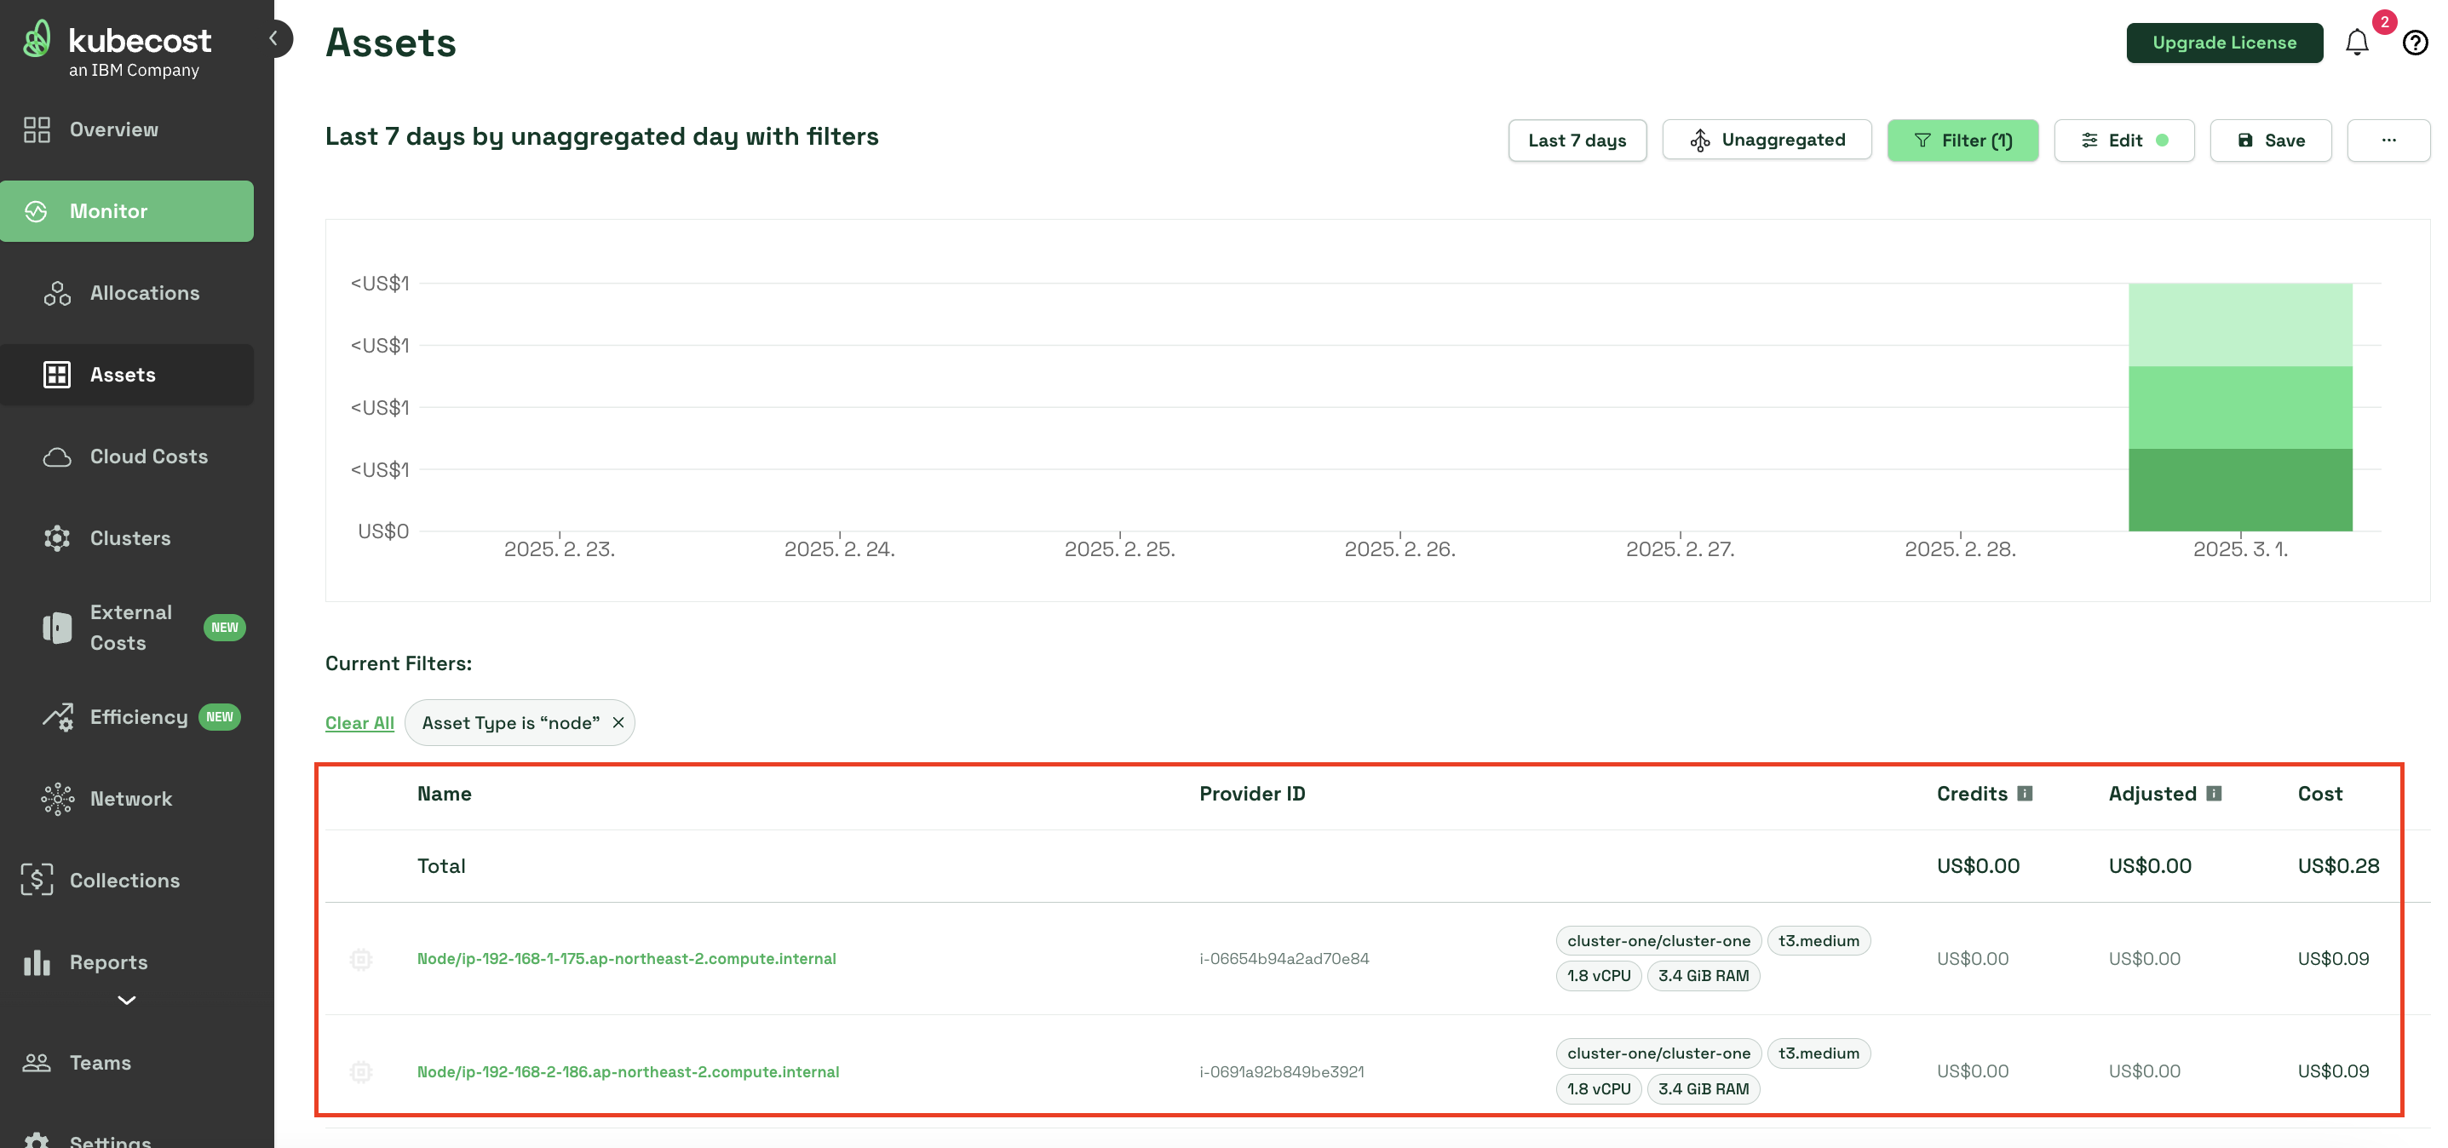
Task: Click node icon beside ip-192-168-2-186 row
Action: pyautogui.click(x=361, y=1072)
